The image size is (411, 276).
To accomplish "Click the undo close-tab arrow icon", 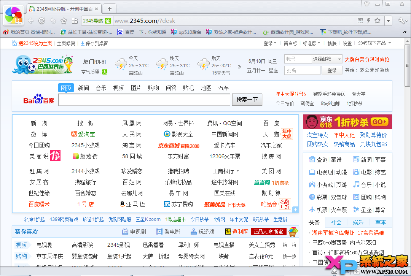I will pos(53,21).
